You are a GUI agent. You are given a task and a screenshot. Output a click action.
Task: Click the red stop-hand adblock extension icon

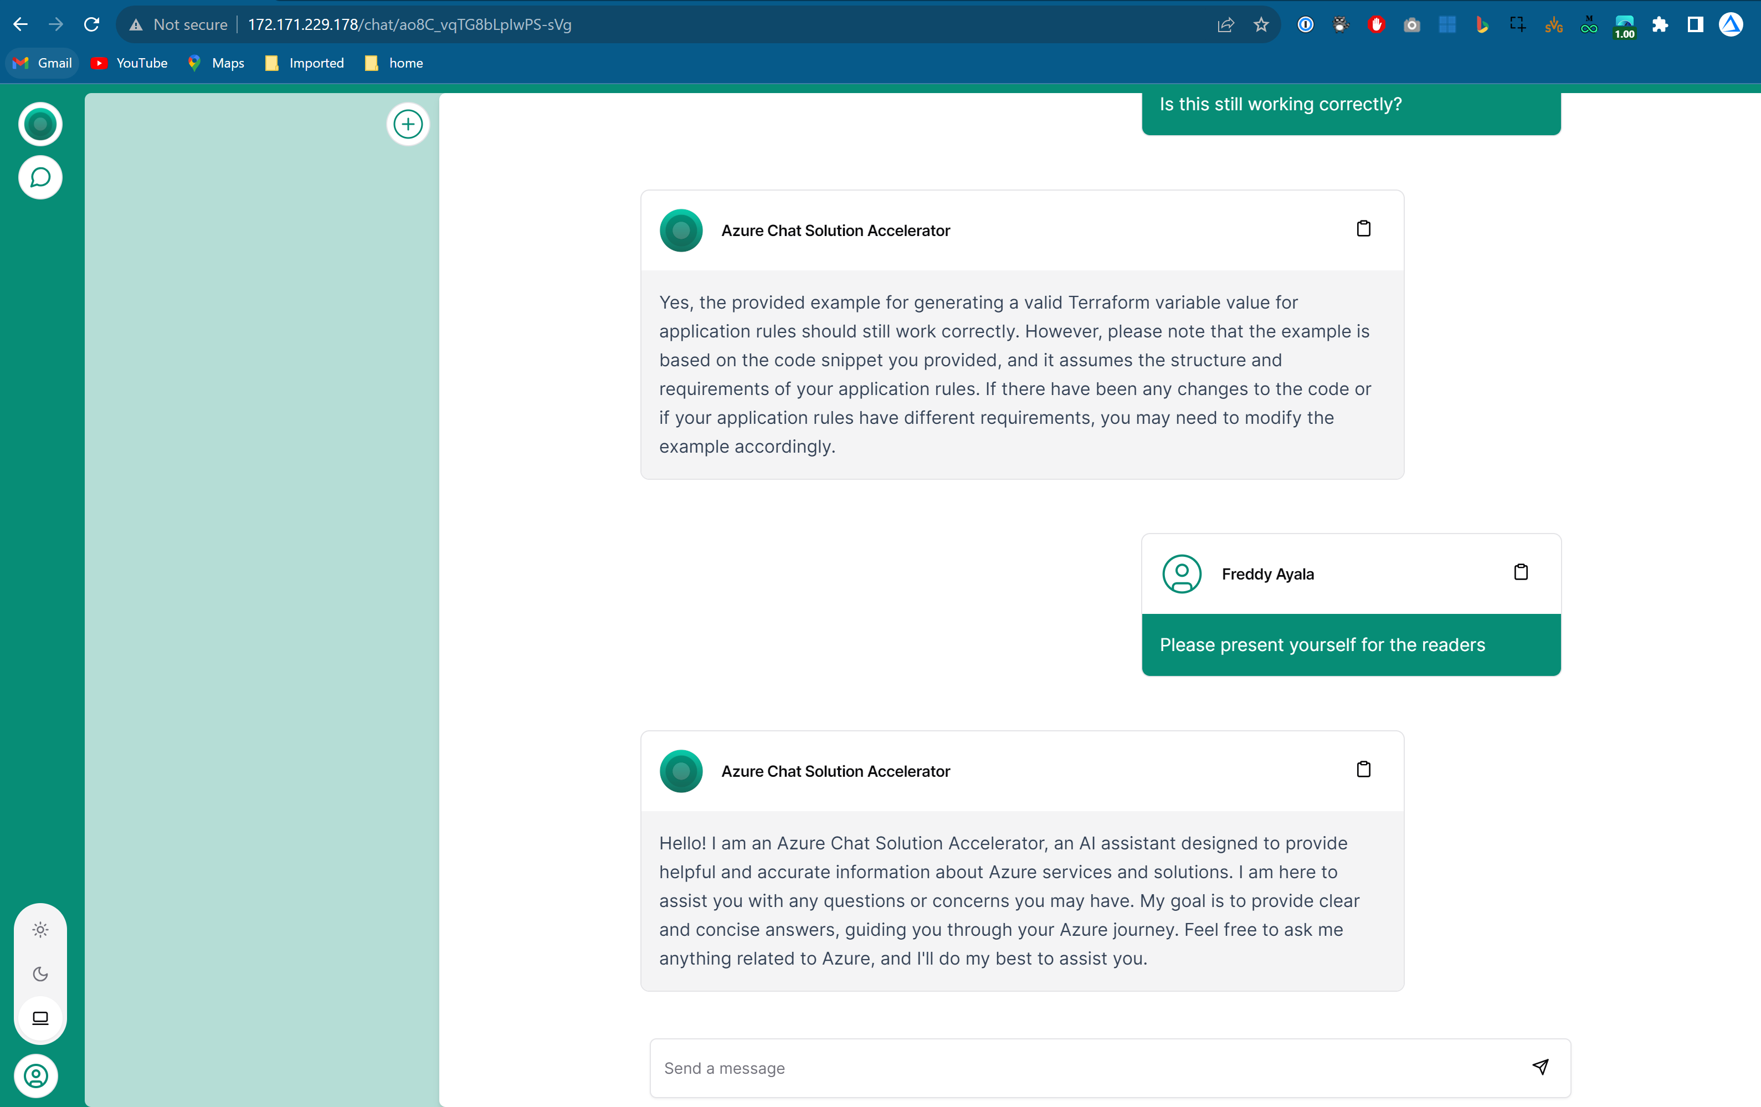click(x=1377, y=25)
